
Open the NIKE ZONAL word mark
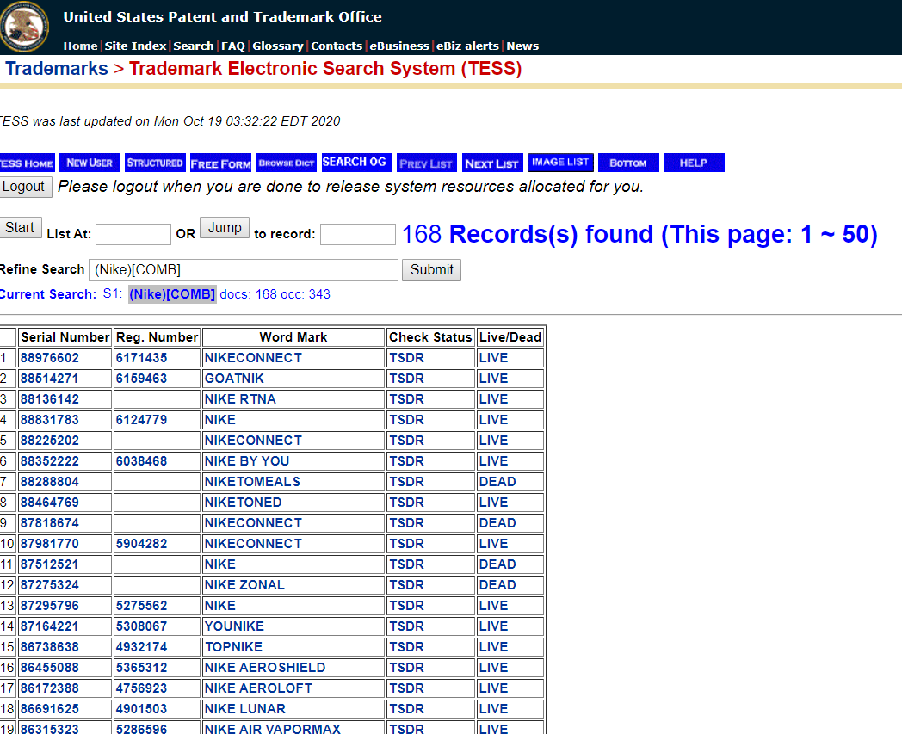(x=244, y=586)
